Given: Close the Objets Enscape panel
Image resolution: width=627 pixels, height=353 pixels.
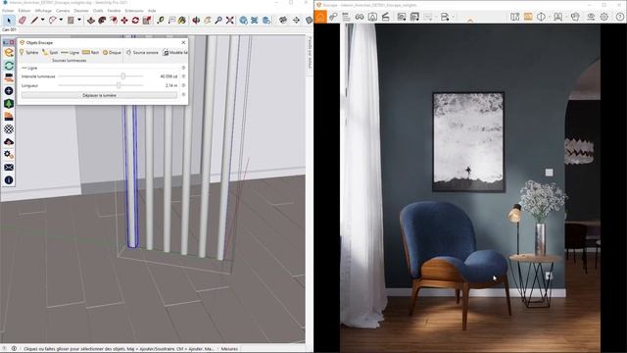Looking at the screenshot, I should click(x=183, y=42).
